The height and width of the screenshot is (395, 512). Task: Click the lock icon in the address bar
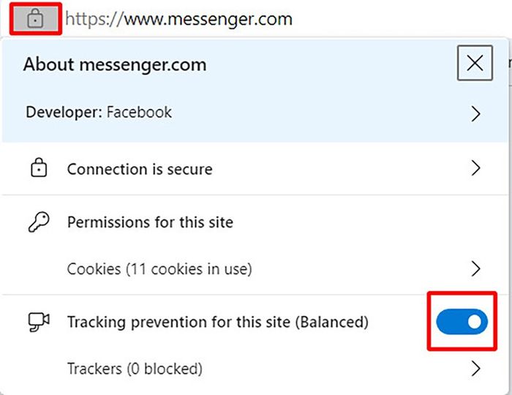[x=36, y=19]
